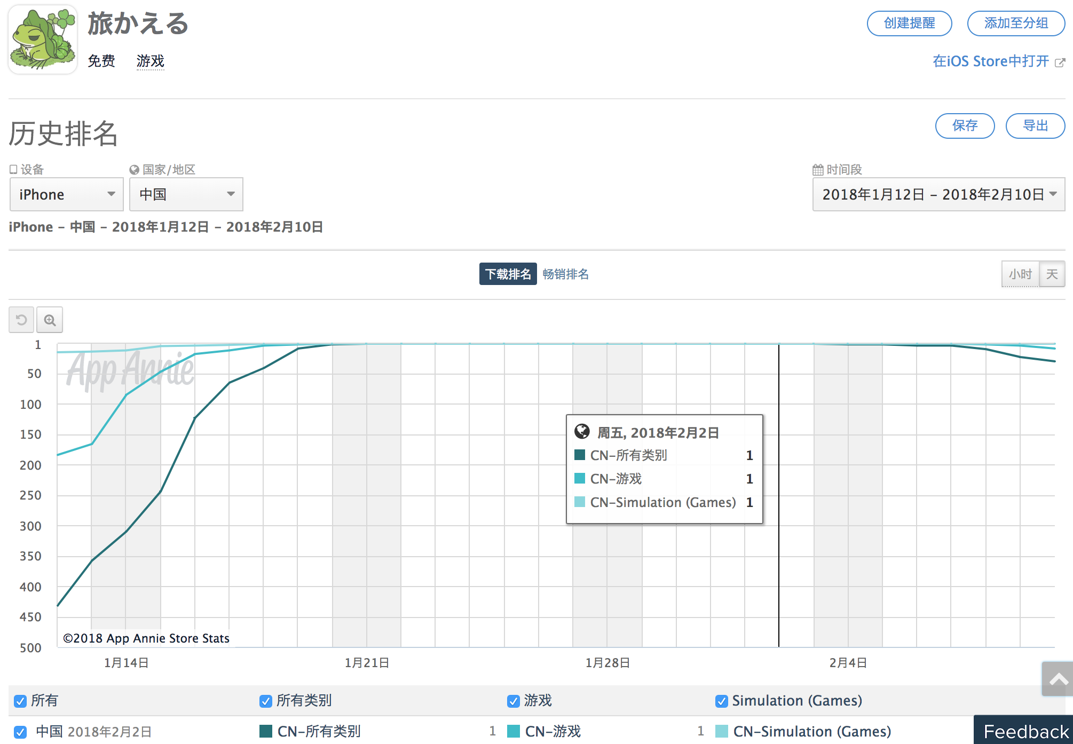1073x744 pixels.
Task: Click the external link icon beside iOS Store
Action: tap(1060, 62)
